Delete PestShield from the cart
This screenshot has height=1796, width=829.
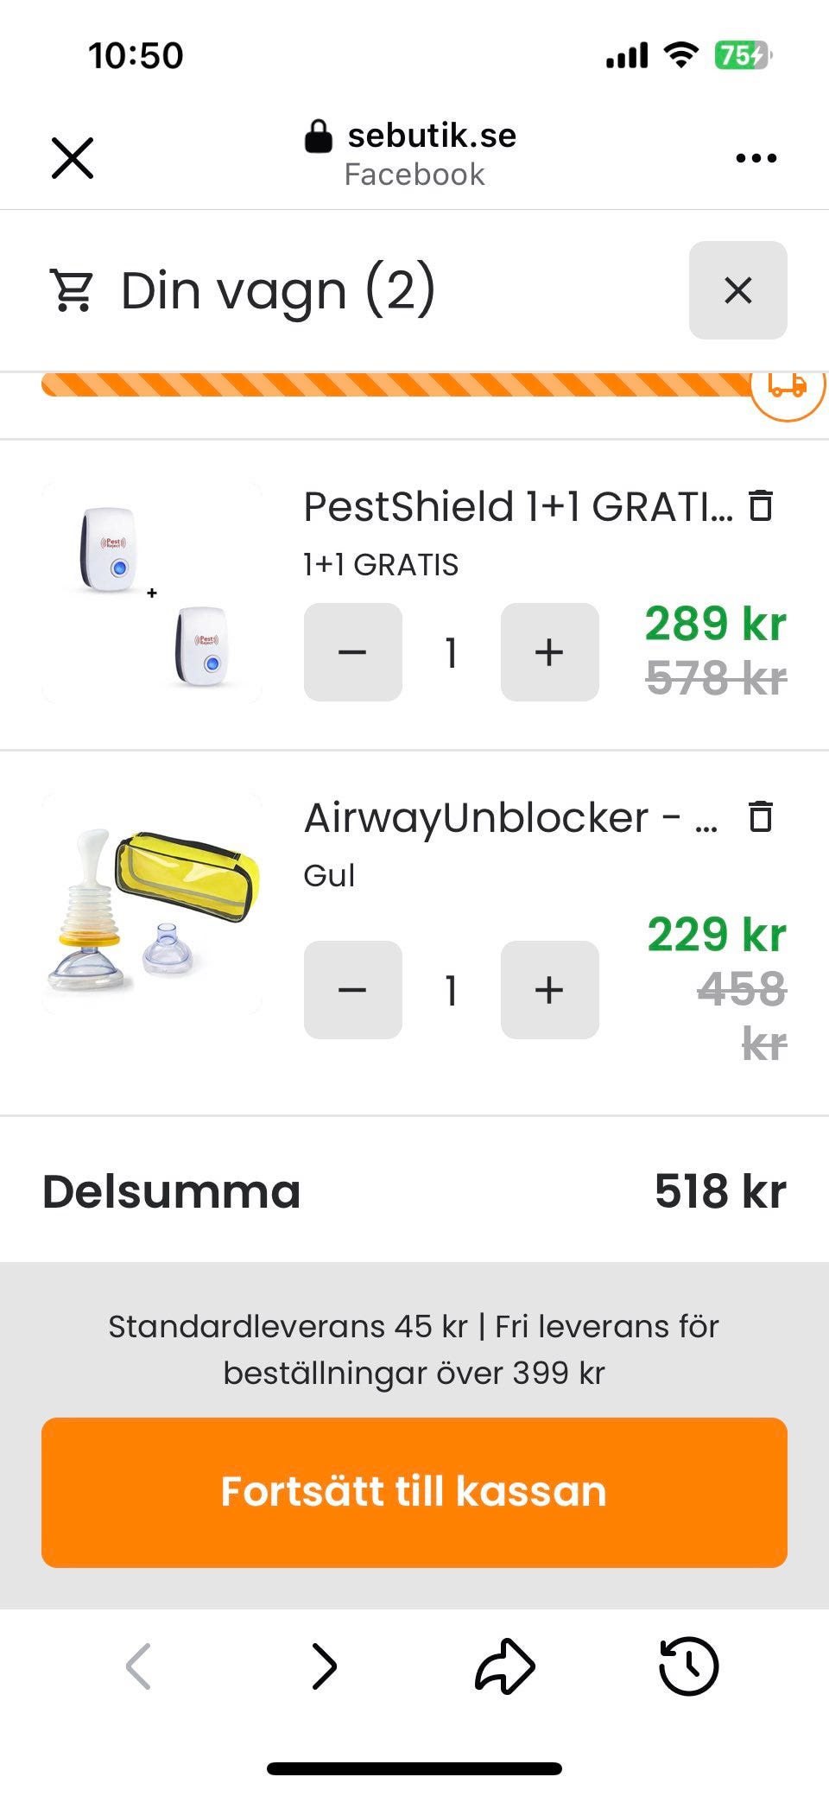(x=760, y=505)
